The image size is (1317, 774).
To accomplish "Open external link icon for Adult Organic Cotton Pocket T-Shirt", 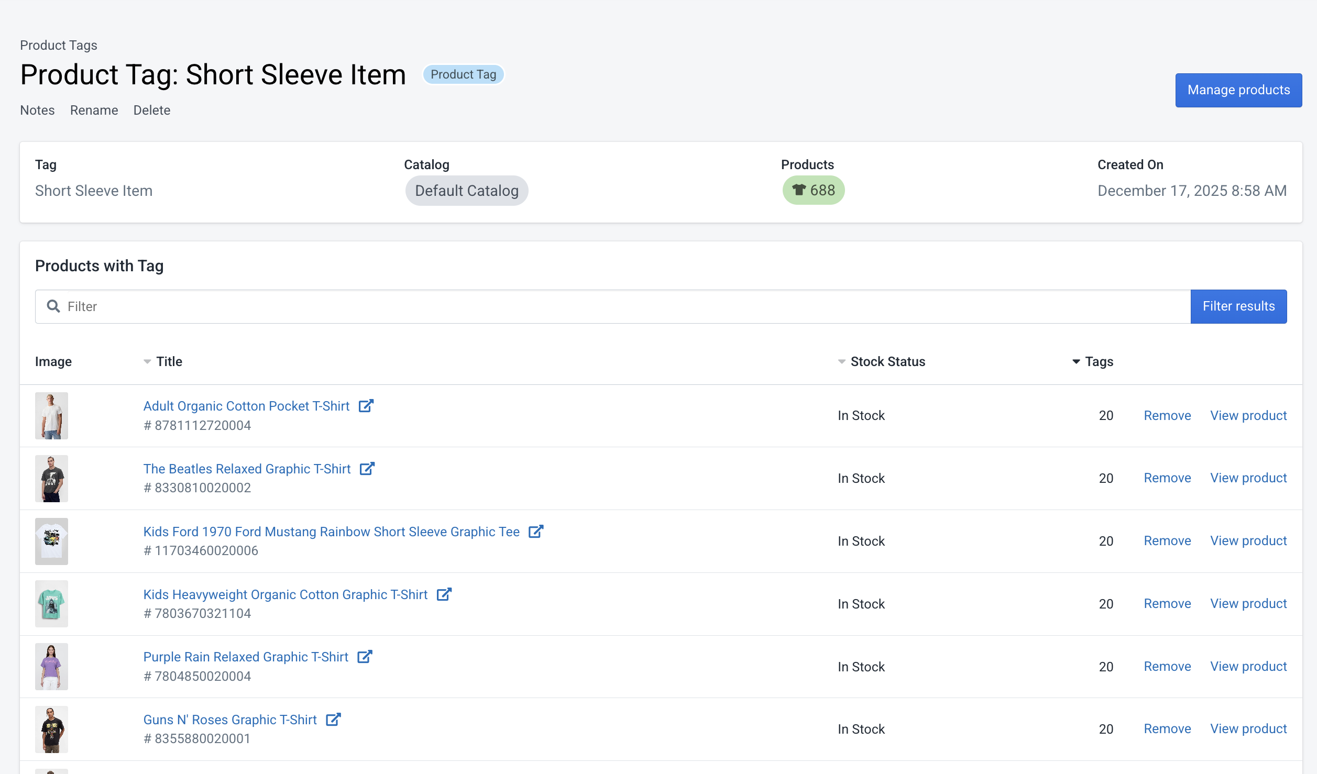I will (366, 406).
